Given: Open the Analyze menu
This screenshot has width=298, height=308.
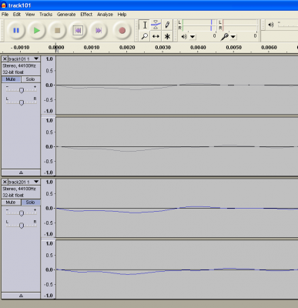Looking at the screenshot, I should [x=105, y=15].
